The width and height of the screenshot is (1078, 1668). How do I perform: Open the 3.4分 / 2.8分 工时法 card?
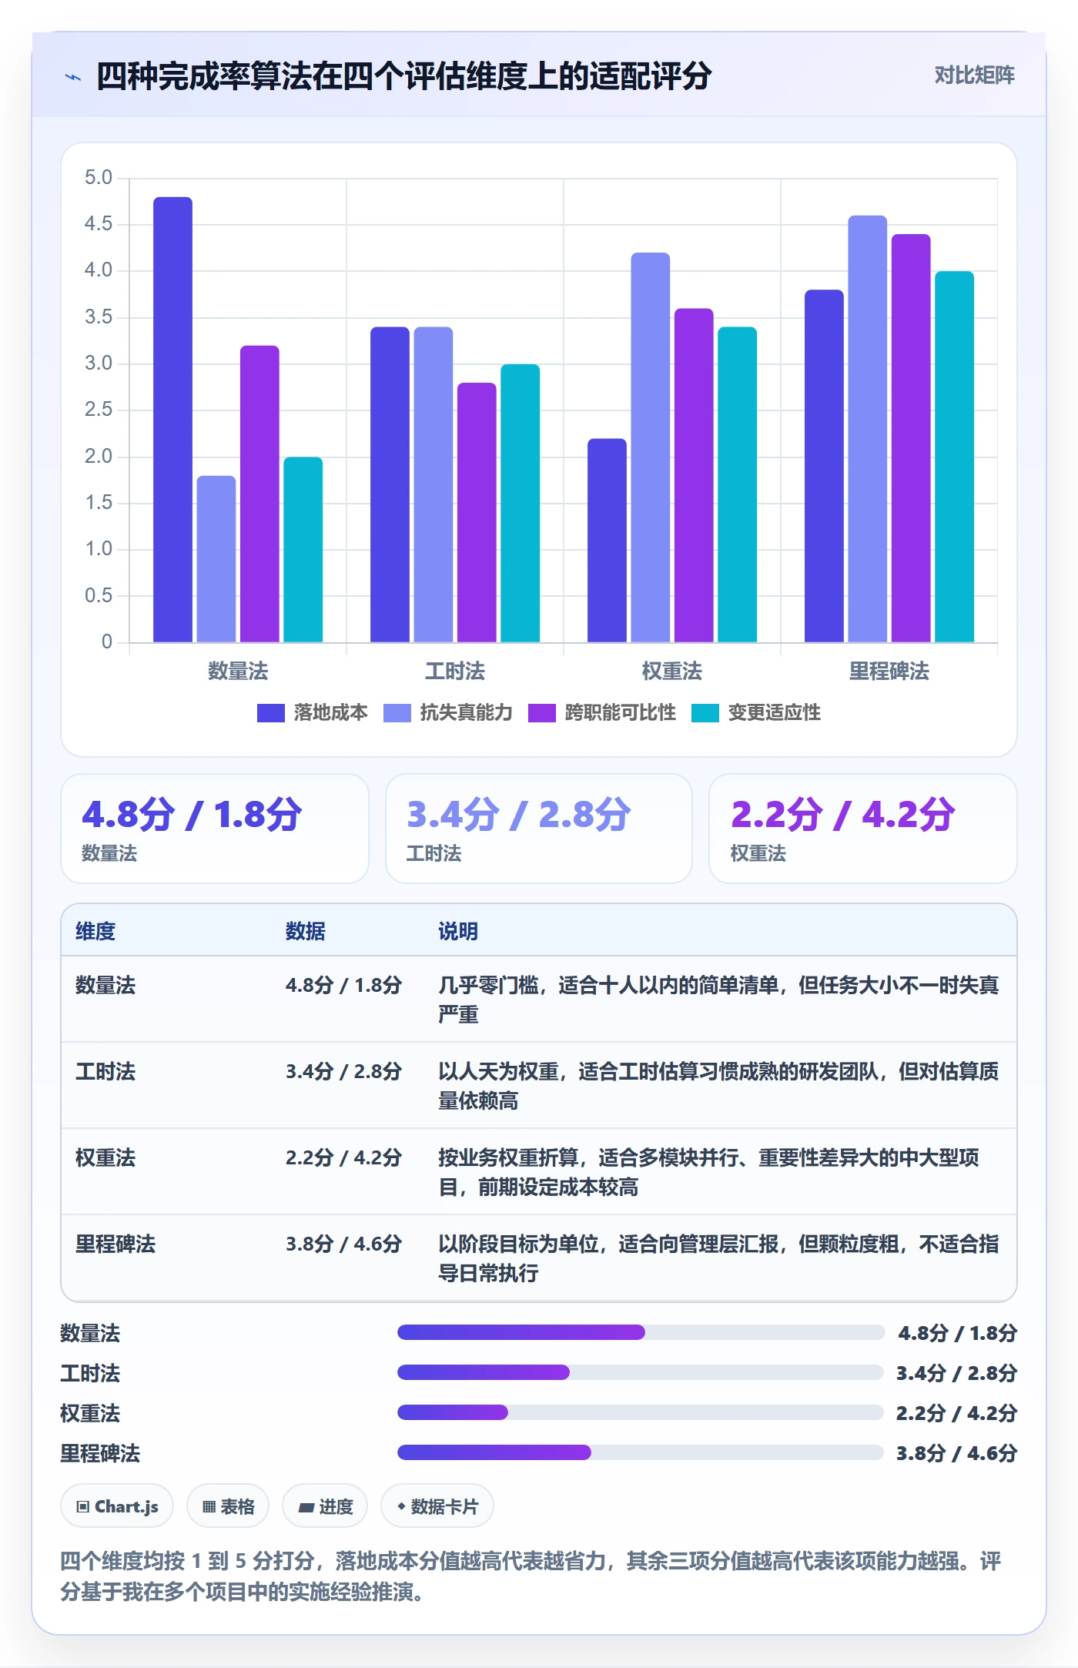pos(539,829)
